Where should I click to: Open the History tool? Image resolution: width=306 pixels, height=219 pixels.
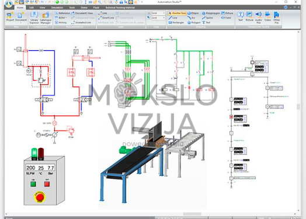coord(61,23)
